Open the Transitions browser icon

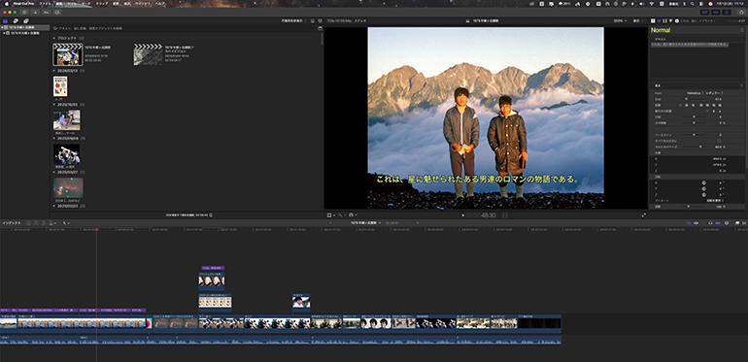(744, 223)
